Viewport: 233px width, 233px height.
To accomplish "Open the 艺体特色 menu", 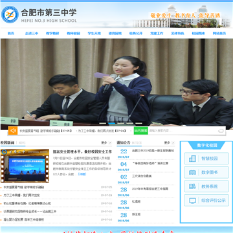I will 177,34.
